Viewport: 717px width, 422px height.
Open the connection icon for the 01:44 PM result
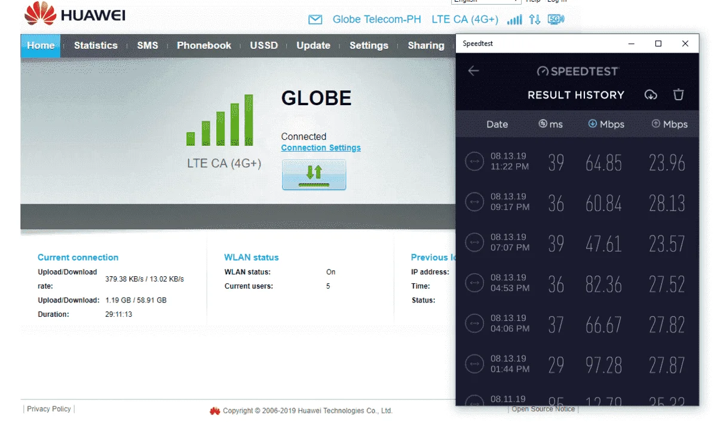point(474,363)
